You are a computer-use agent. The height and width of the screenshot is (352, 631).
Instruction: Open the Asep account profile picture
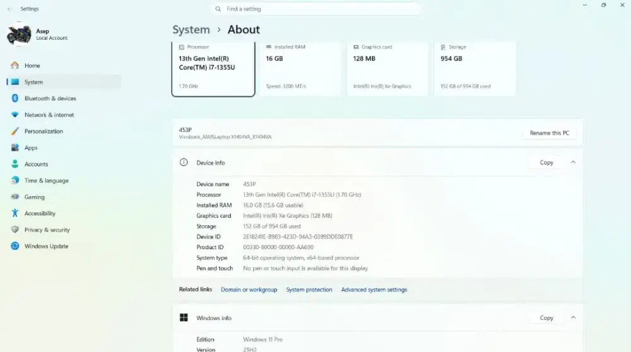click(x=18, y=34)
